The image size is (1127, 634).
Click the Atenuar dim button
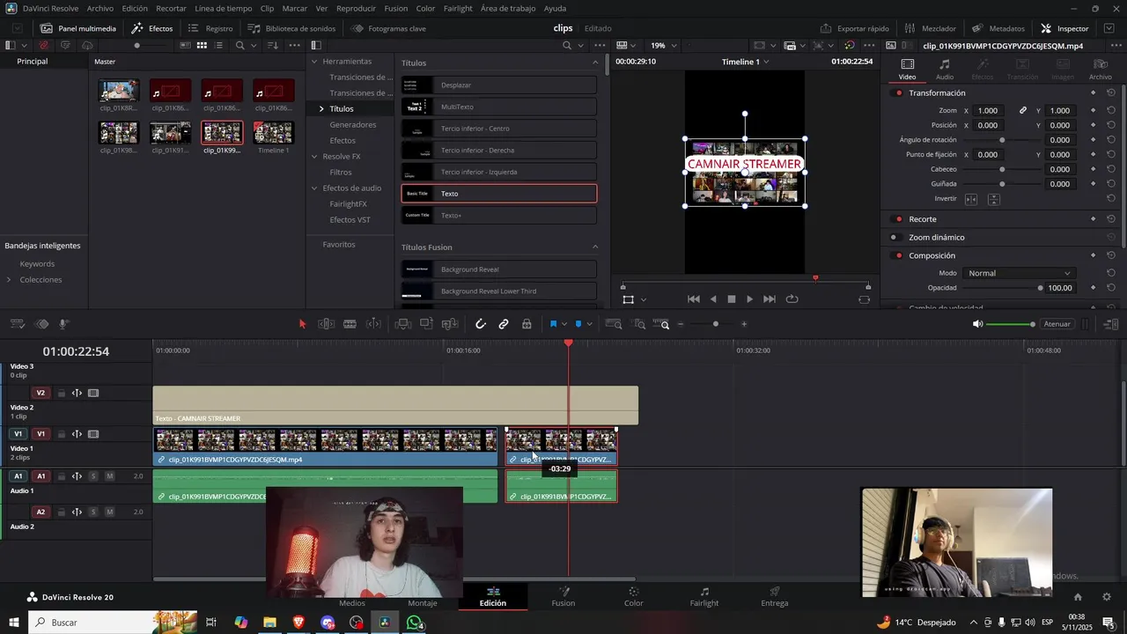pos(1057,324)
